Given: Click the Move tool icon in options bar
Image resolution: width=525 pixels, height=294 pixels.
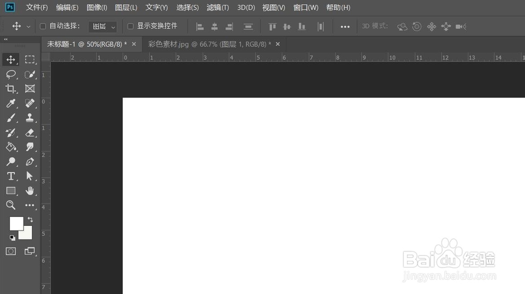Looking at the screenshot, I should pos(16,26).
